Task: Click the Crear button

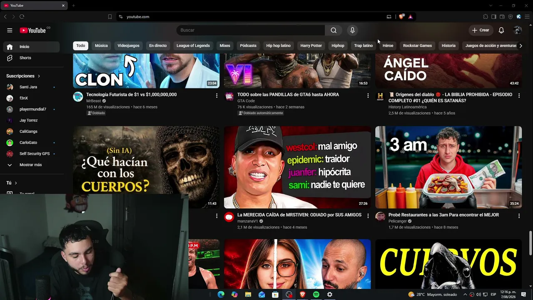Action: [x=481, y=30]
